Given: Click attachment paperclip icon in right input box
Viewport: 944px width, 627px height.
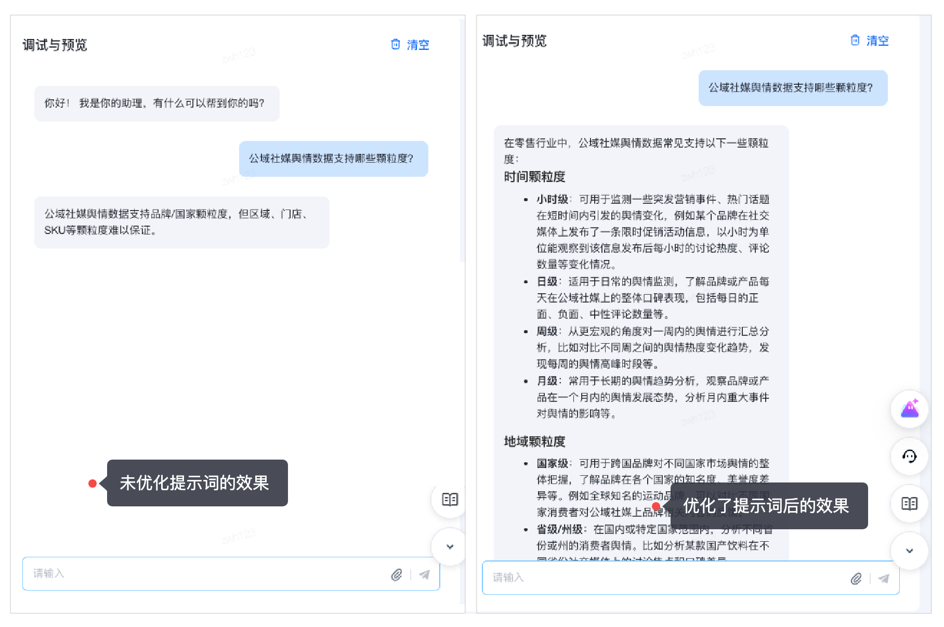Looking at the screenshot, I should [x=856, y=579].
